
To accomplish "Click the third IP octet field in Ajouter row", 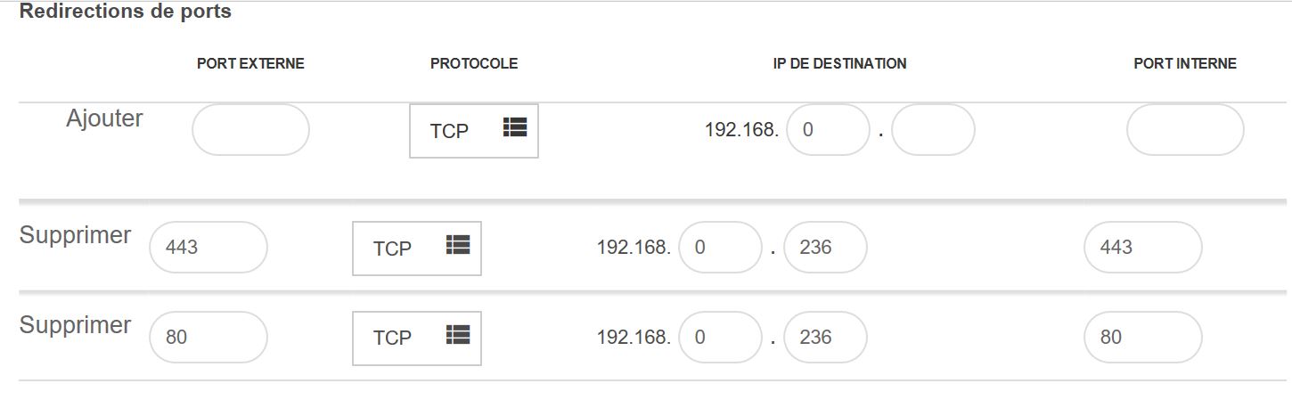I will point(828,130).
